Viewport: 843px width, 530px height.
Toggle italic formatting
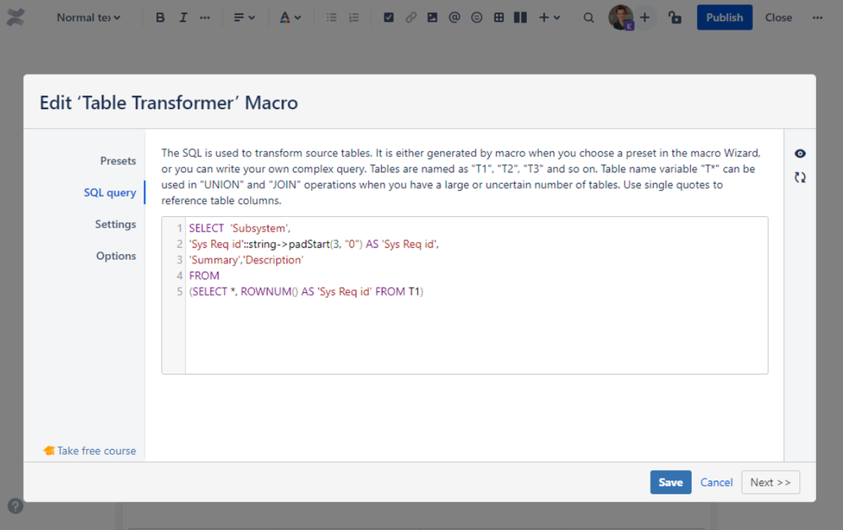click(x=182, y=18)
